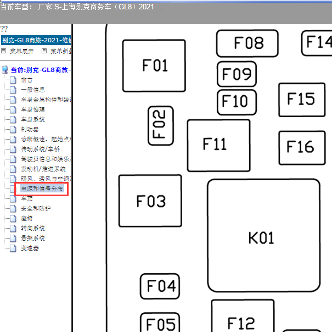Image resolution: width=332 pixels, height=332 pixels.
Task: Click fuse F11 in the diagram
Action: [219, 145]
